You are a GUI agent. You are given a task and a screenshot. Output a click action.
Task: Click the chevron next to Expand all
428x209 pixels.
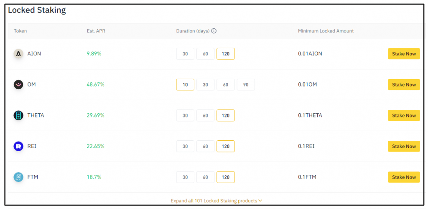[x=260, y=201]
